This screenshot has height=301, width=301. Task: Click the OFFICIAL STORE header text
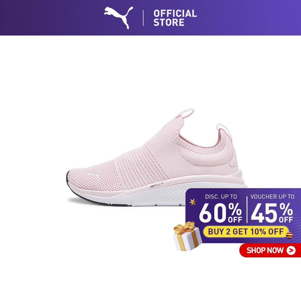tap(175, 18)
